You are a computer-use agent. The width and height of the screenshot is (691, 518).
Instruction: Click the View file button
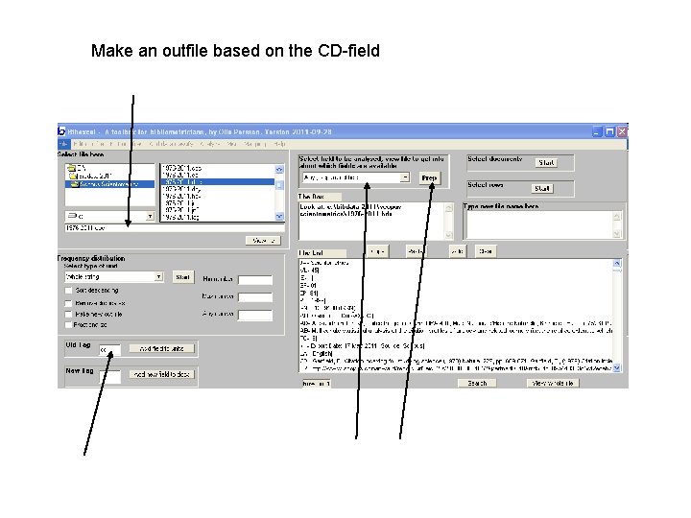[263, 241]
